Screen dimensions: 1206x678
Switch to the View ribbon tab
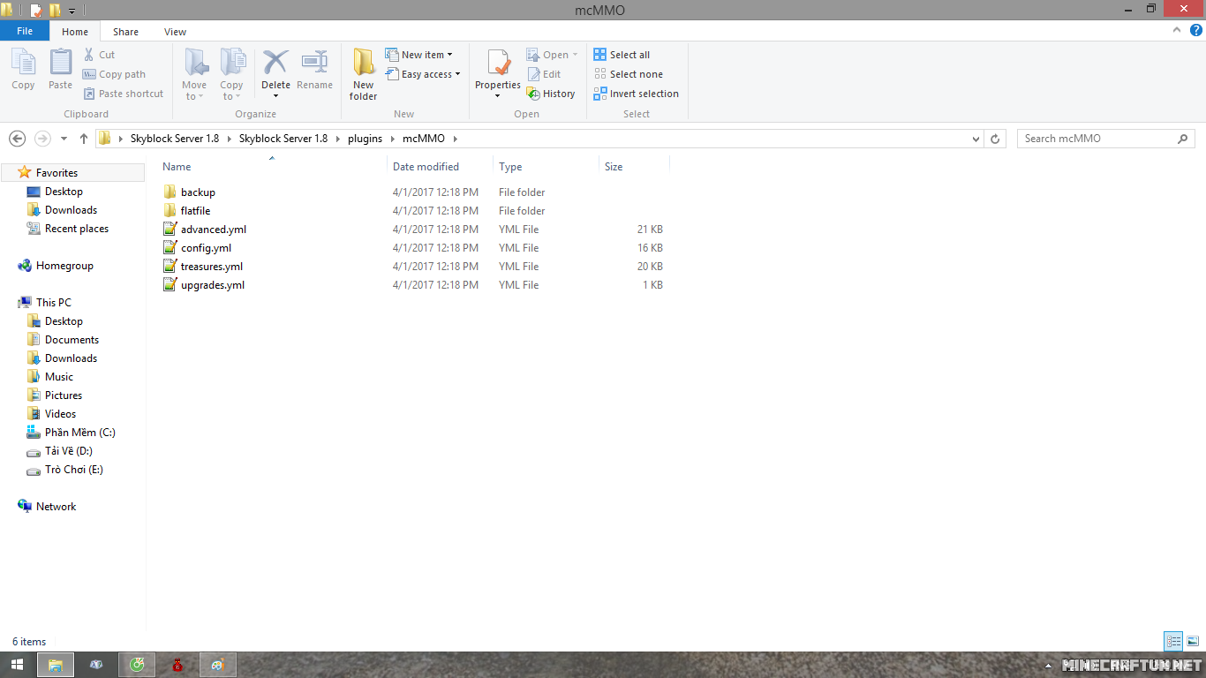pyautogui.click(x=175, y=32)
